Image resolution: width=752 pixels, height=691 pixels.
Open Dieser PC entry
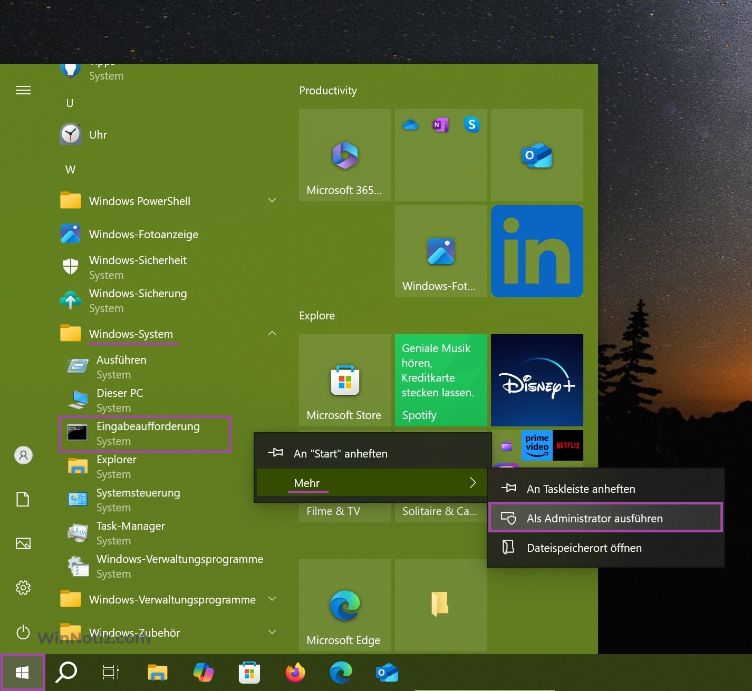click(x=169, y=401)
